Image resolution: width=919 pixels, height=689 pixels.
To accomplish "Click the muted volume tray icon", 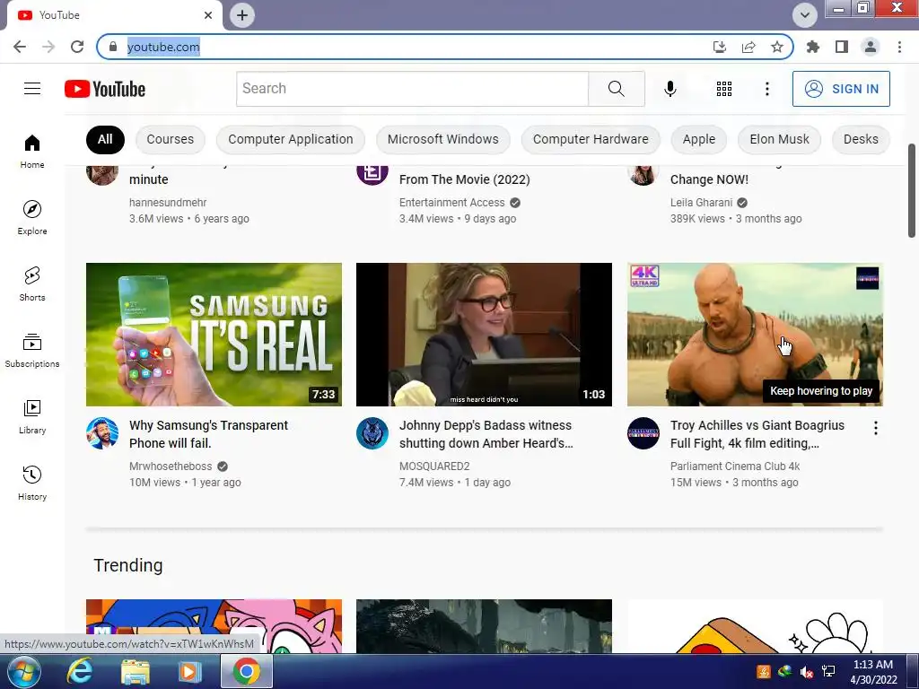I will (x=807, y=671).
